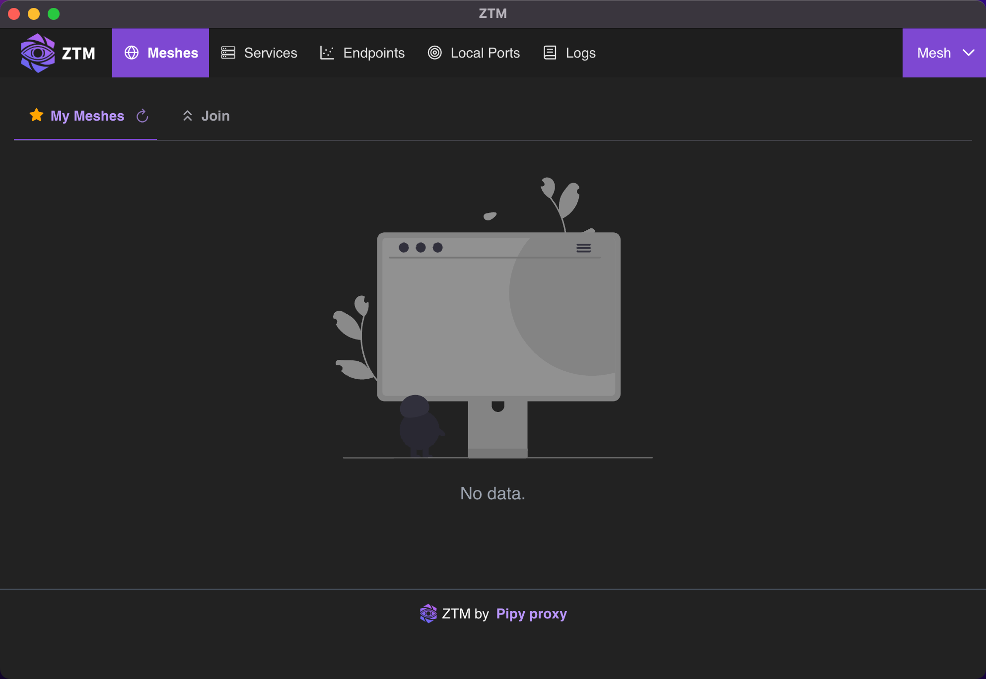Open the Pipy proxy link

pos(531,614)
